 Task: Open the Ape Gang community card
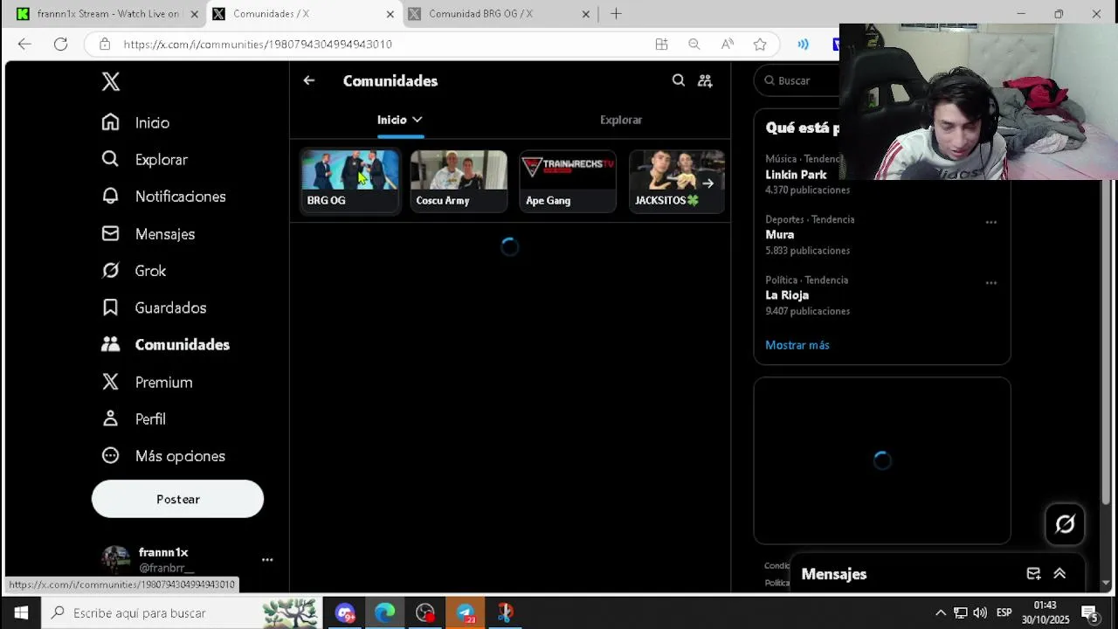pyautogui.click(x=568, y=181)
